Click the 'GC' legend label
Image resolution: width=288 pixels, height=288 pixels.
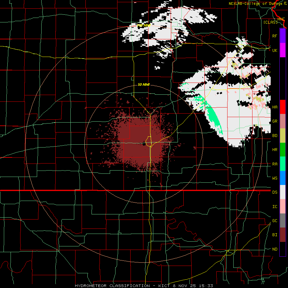tap(275, 221)
